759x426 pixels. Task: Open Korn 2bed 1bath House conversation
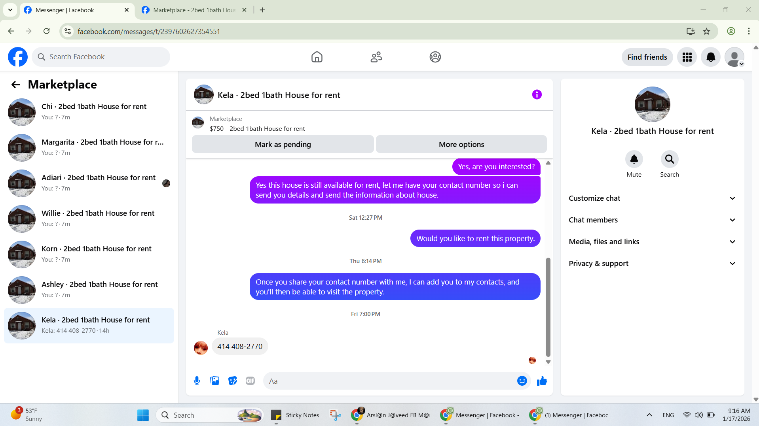click(x=89, y=254)
